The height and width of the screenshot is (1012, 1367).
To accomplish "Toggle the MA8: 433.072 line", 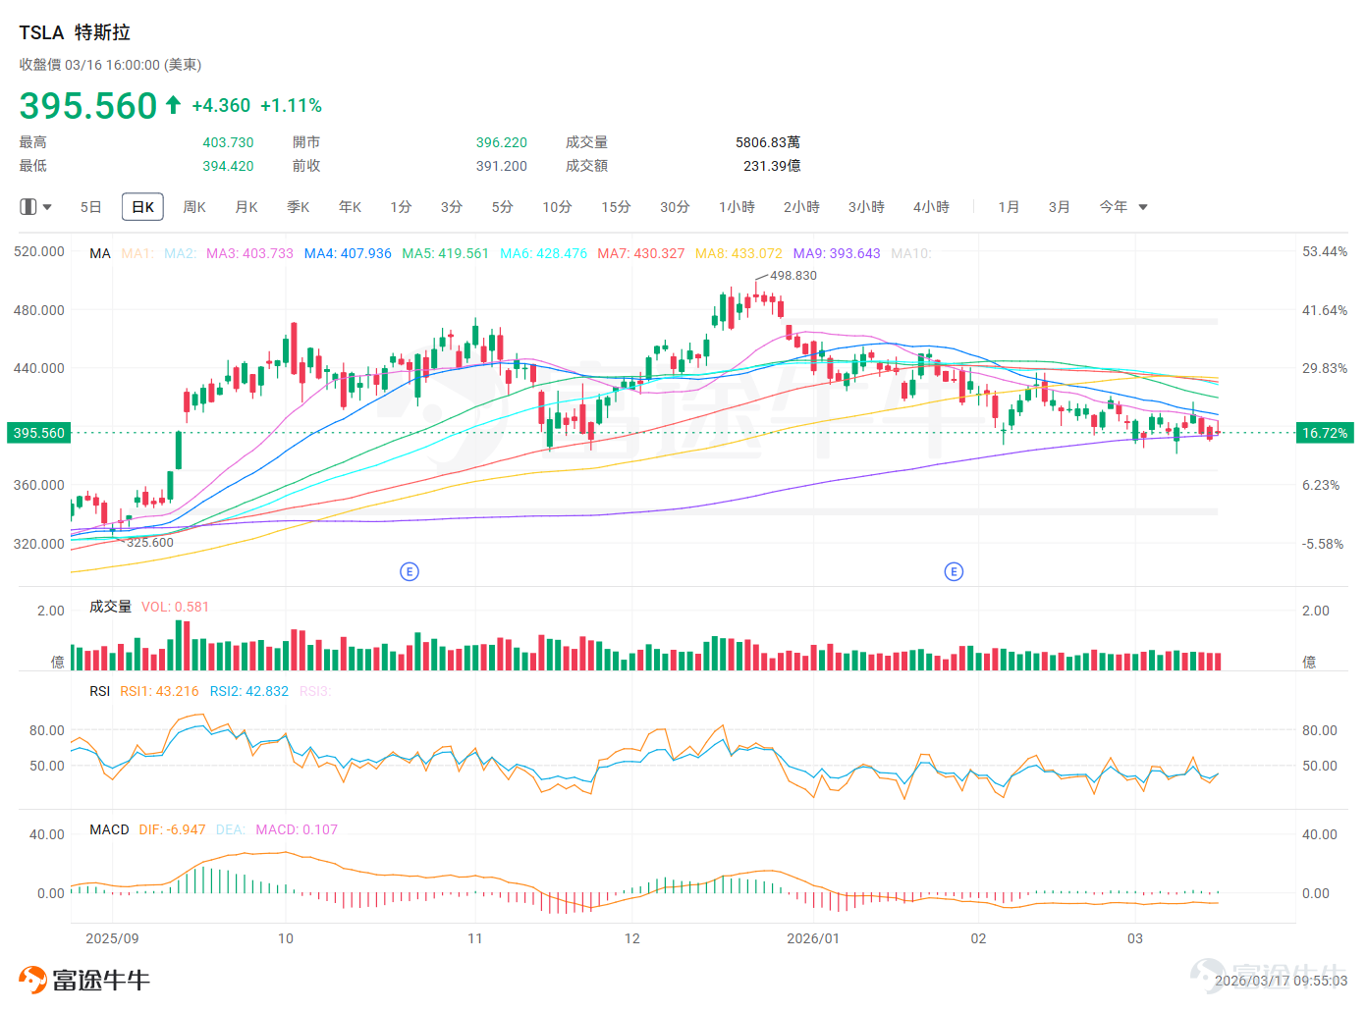I will tap(739, 253).
